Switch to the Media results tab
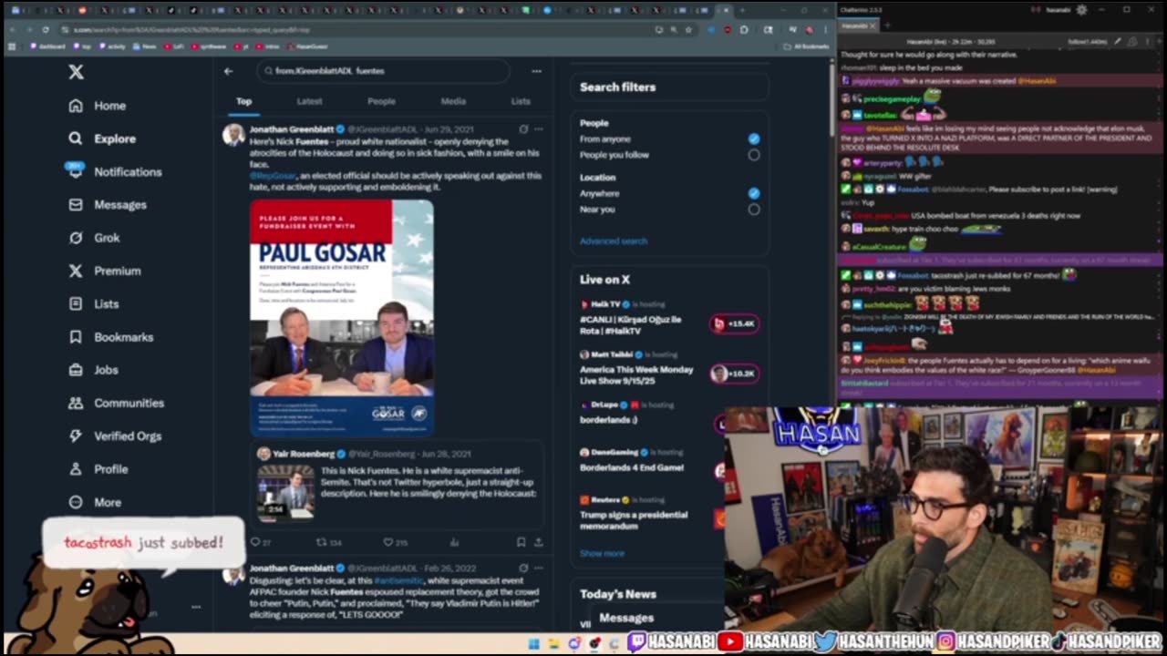Screen dimensions: 1167x656 (453, 101)
